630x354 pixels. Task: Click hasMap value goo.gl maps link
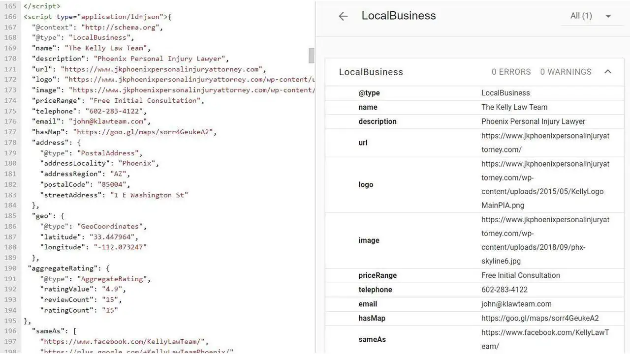coord(540,318)
